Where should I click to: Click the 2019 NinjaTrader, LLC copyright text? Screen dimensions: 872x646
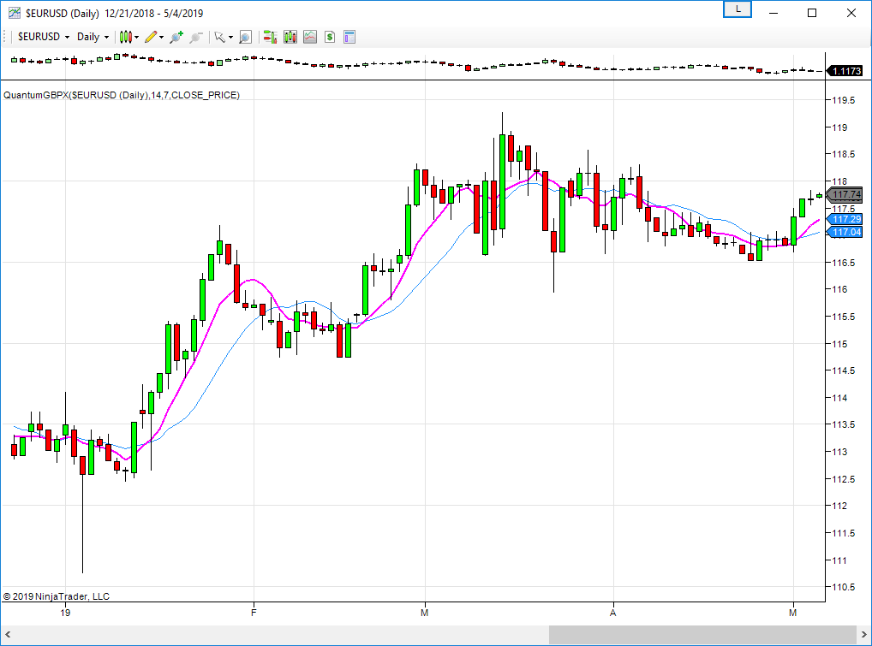(57, 596)
